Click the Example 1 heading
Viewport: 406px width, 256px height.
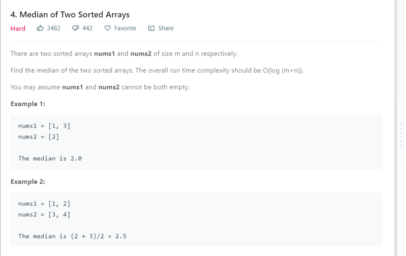point(28,104)
